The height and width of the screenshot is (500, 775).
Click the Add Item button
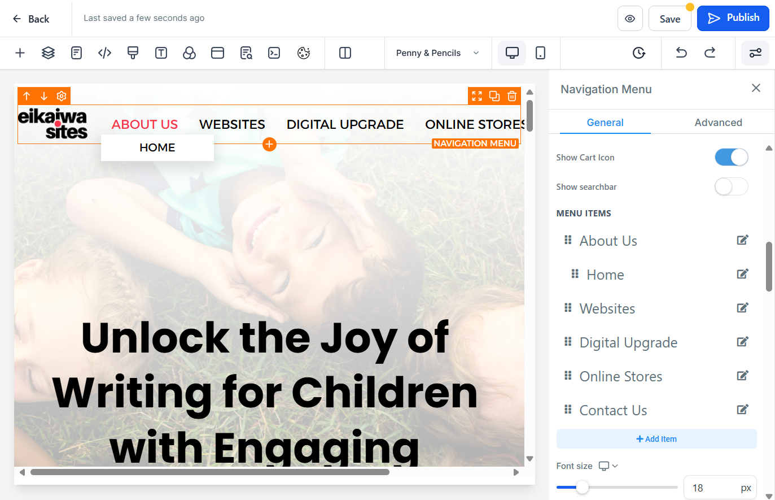click(x=656, y=439)
